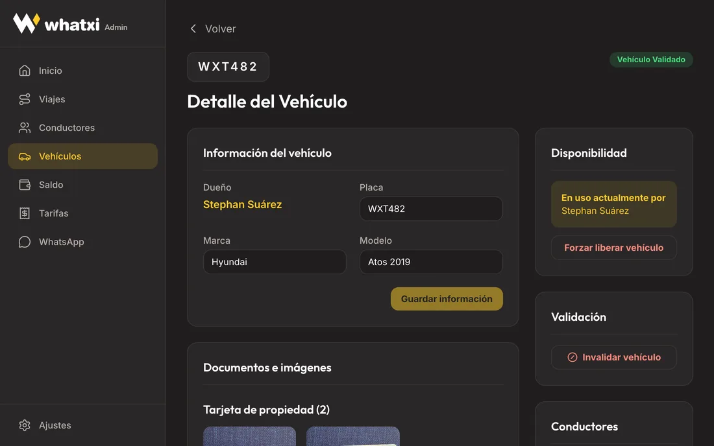Click the Vehículo Validado status badge

click(651, 60)
